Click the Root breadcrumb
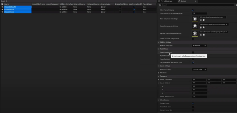Viewport: 237px width, 113px height. [x=3, y=1]
